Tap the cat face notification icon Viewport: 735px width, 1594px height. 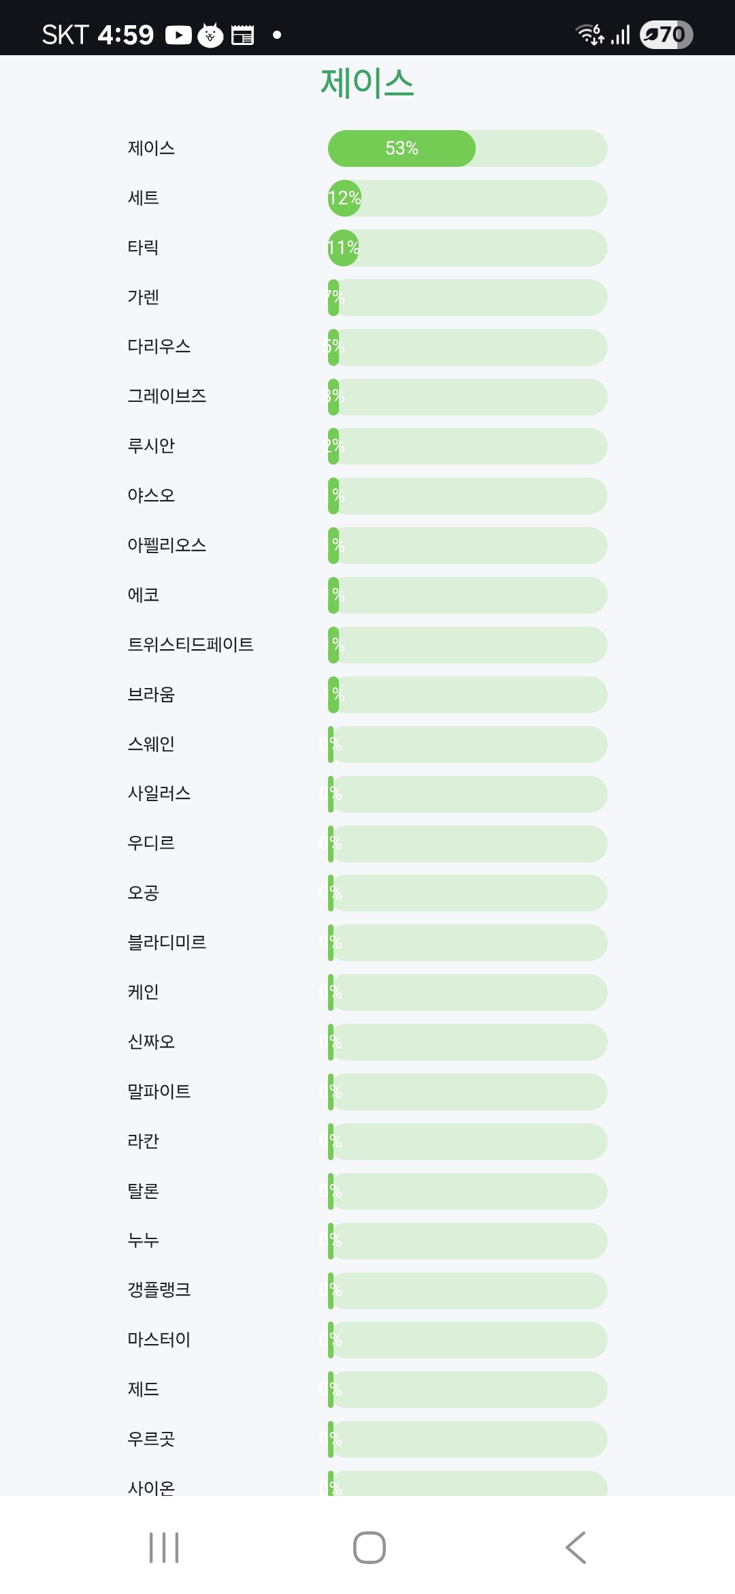click(210, 35)
